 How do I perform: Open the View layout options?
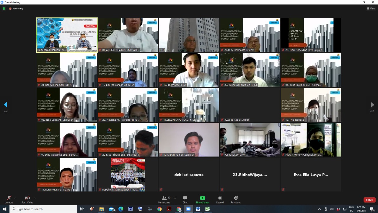pyautogui.click(x=371, y=9)
